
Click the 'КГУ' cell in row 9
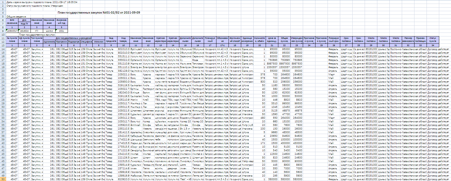click(x=37, y=31)
